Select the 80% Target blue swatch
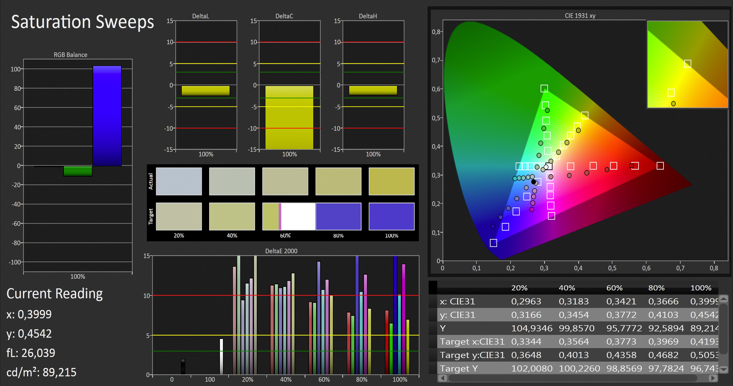 [338, 216]
